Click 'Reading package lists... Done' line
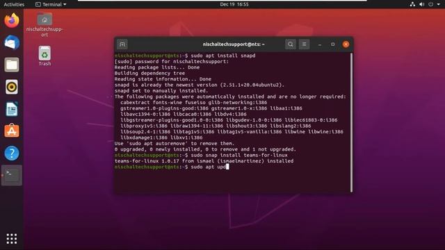 click(x=157, y=67)
